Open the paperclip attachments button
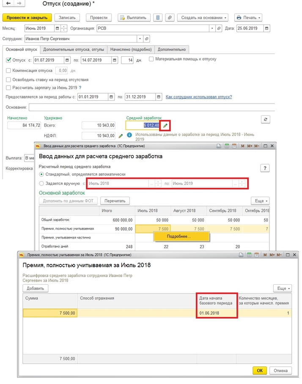302x384 pixels. pyautogui.click(x=170, y=18)
